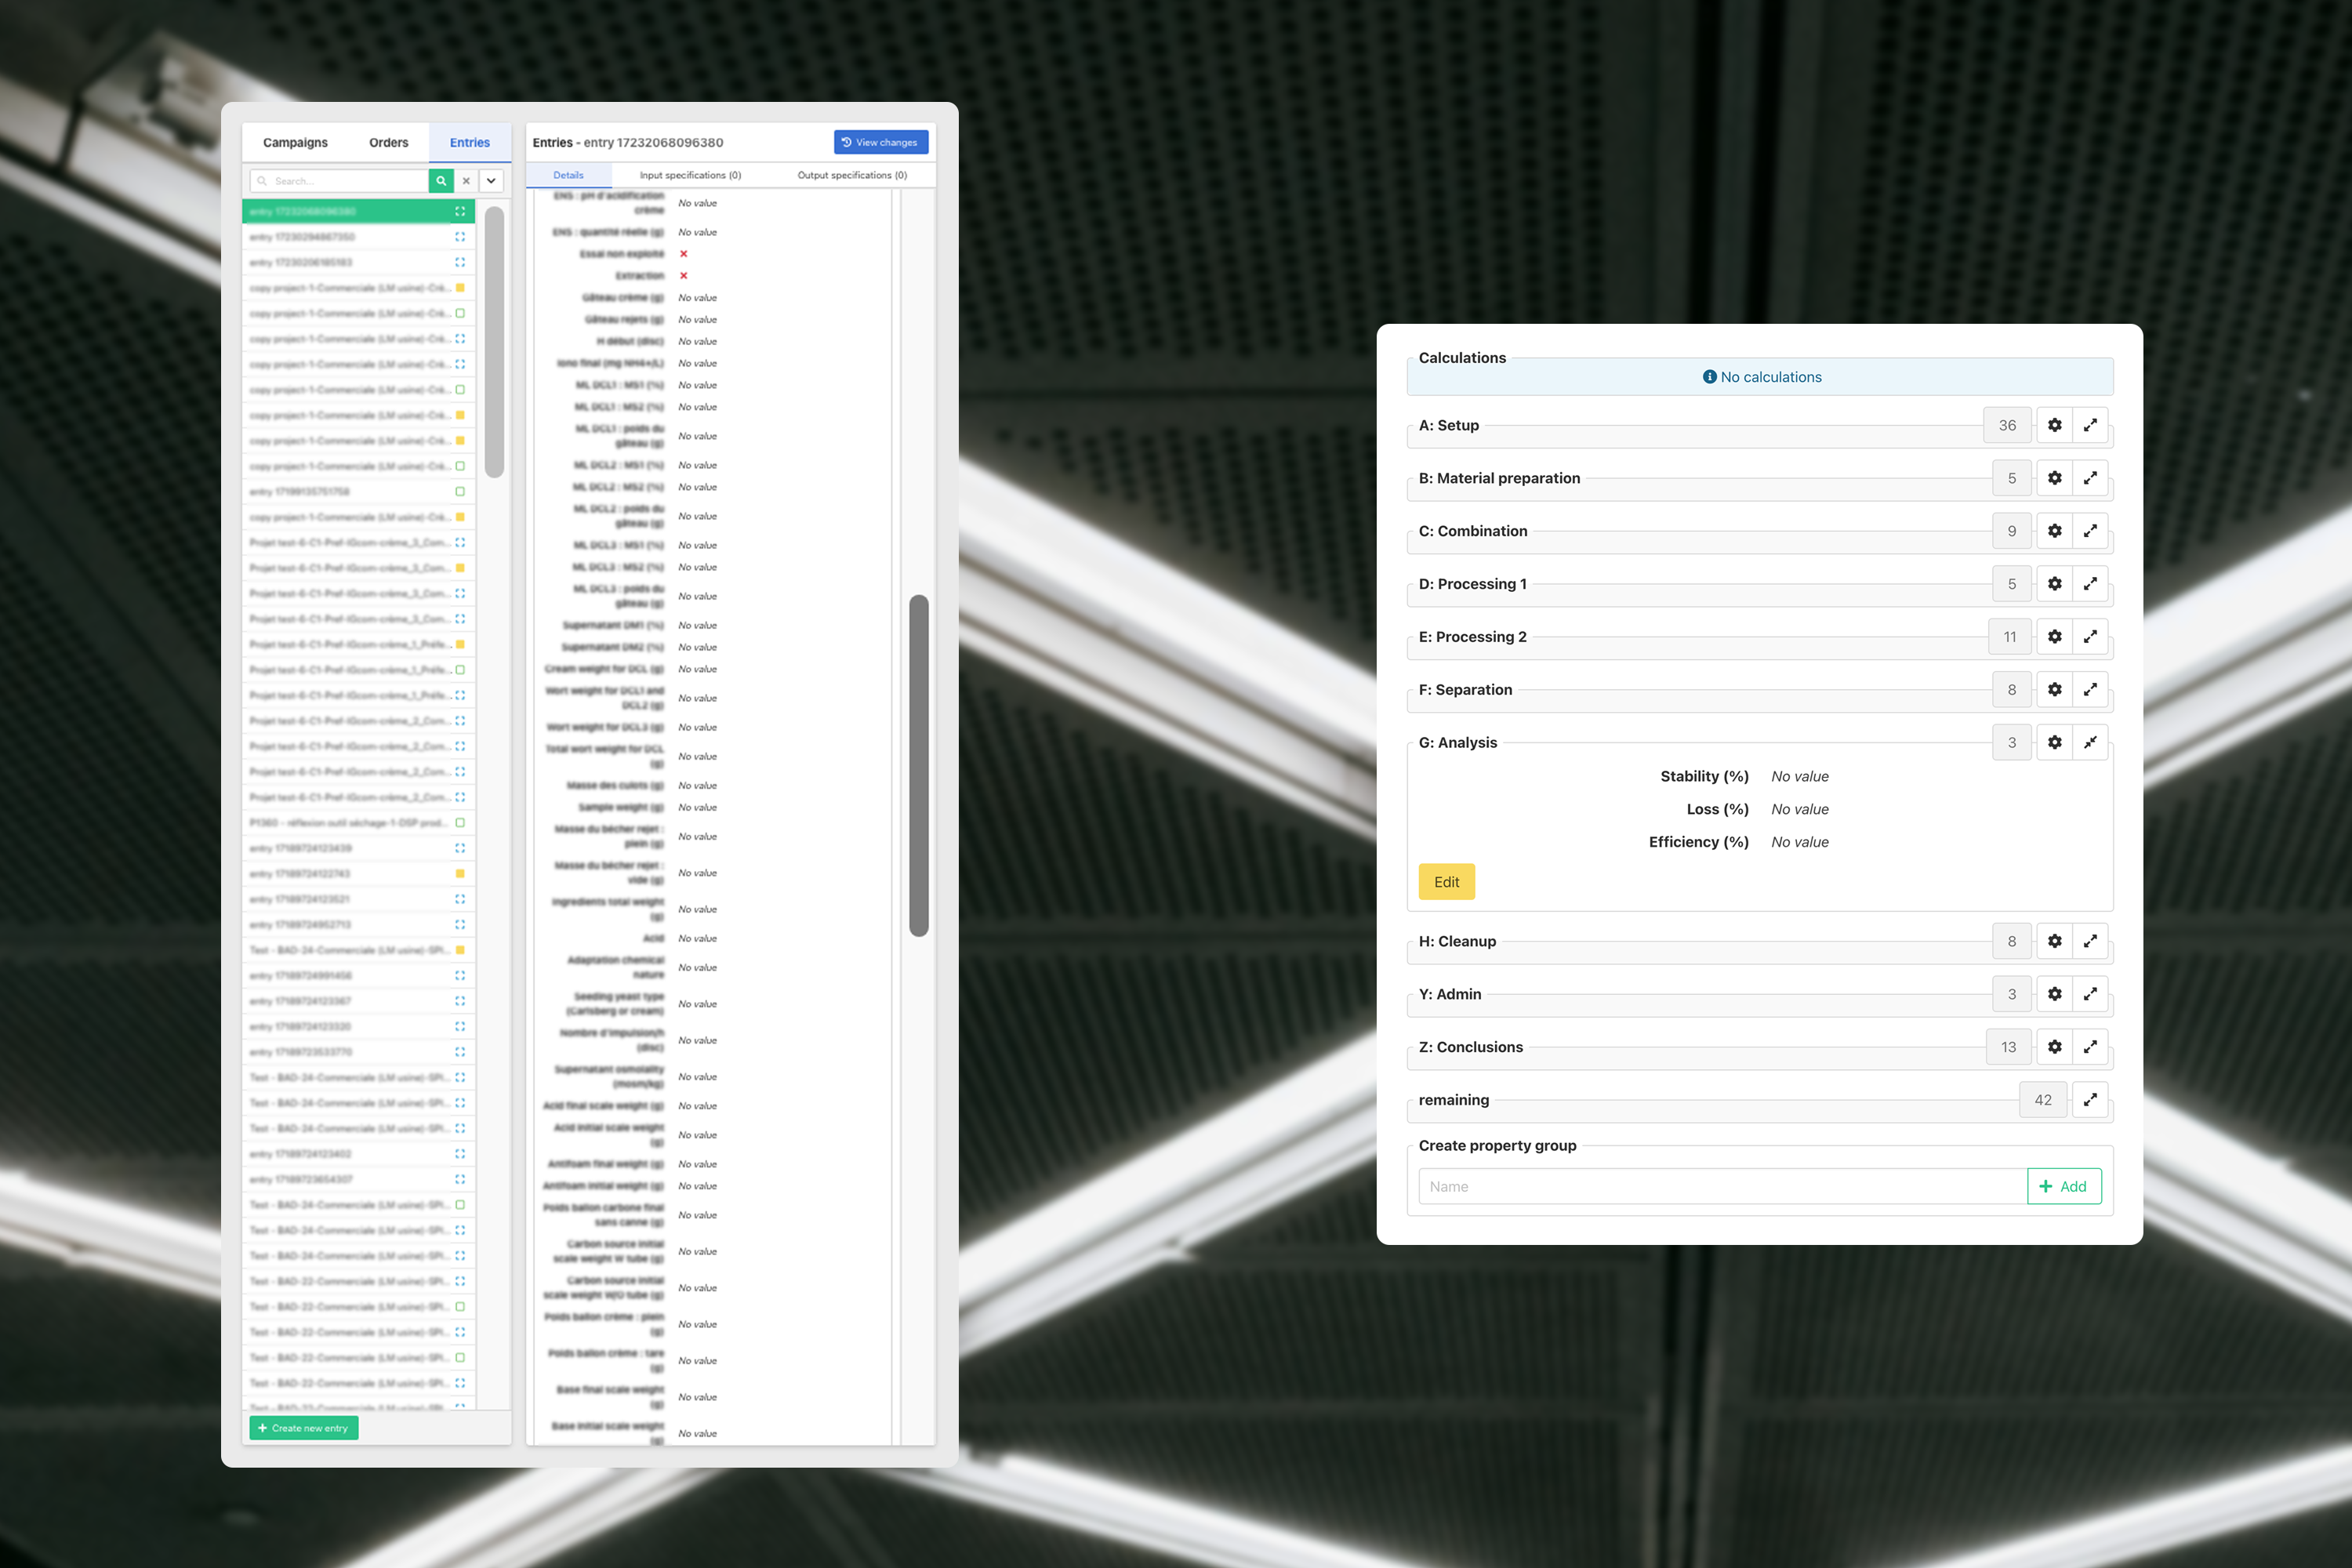Open settings gear for Z: Conclusions group
This screenshot has height=1568, width=2352.
pyautogui.click(x=2054, y=1047)
